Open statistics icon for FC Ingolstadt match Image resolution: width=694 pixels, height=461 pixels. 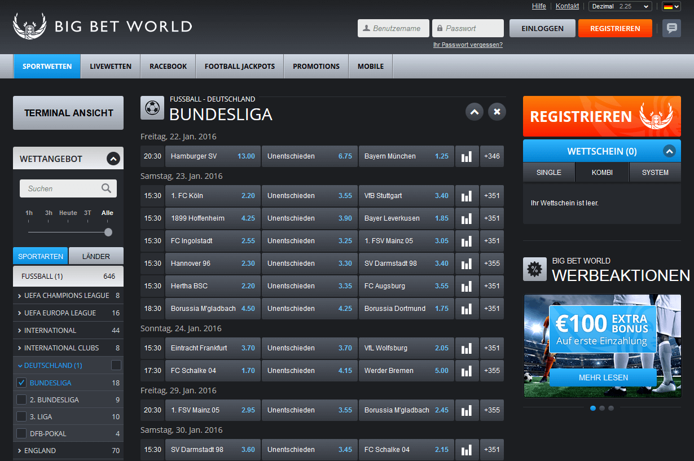click(x=467, y=241)
